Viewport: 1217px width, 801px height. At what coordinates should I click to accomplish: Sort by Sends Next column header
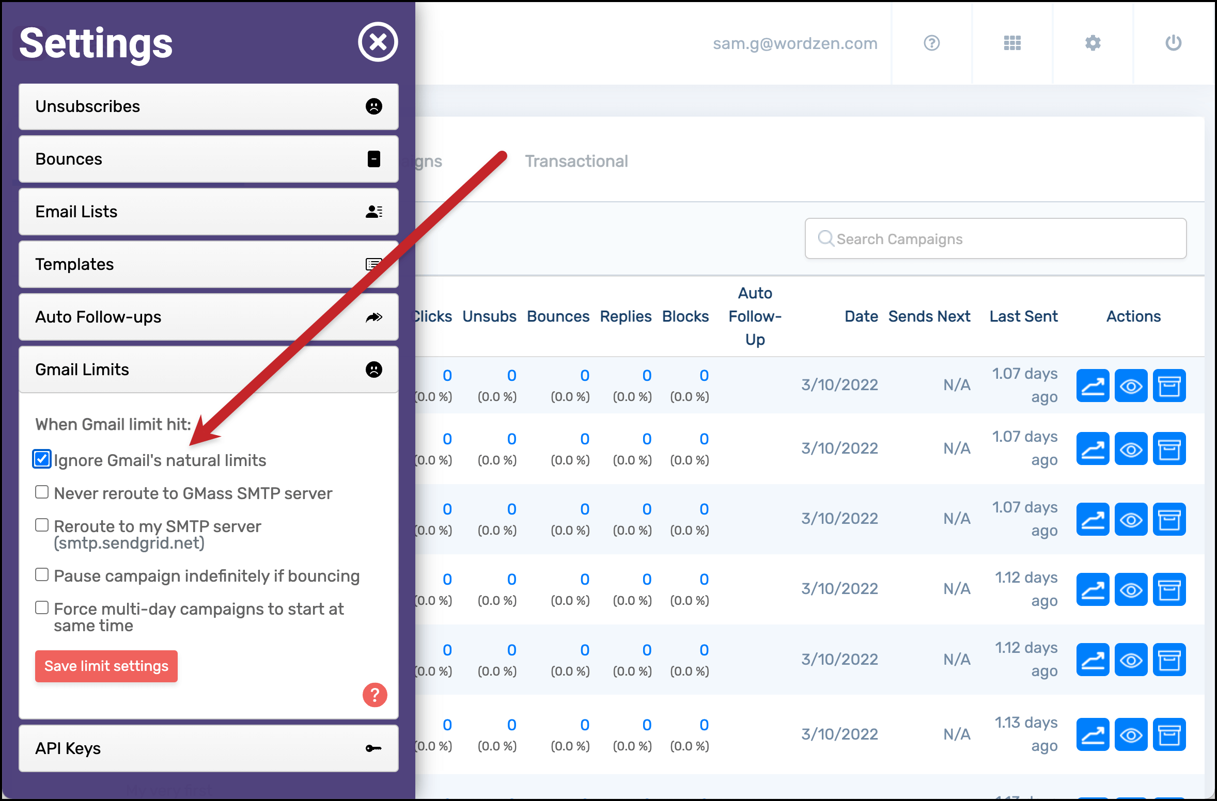(x=929, y=316)
